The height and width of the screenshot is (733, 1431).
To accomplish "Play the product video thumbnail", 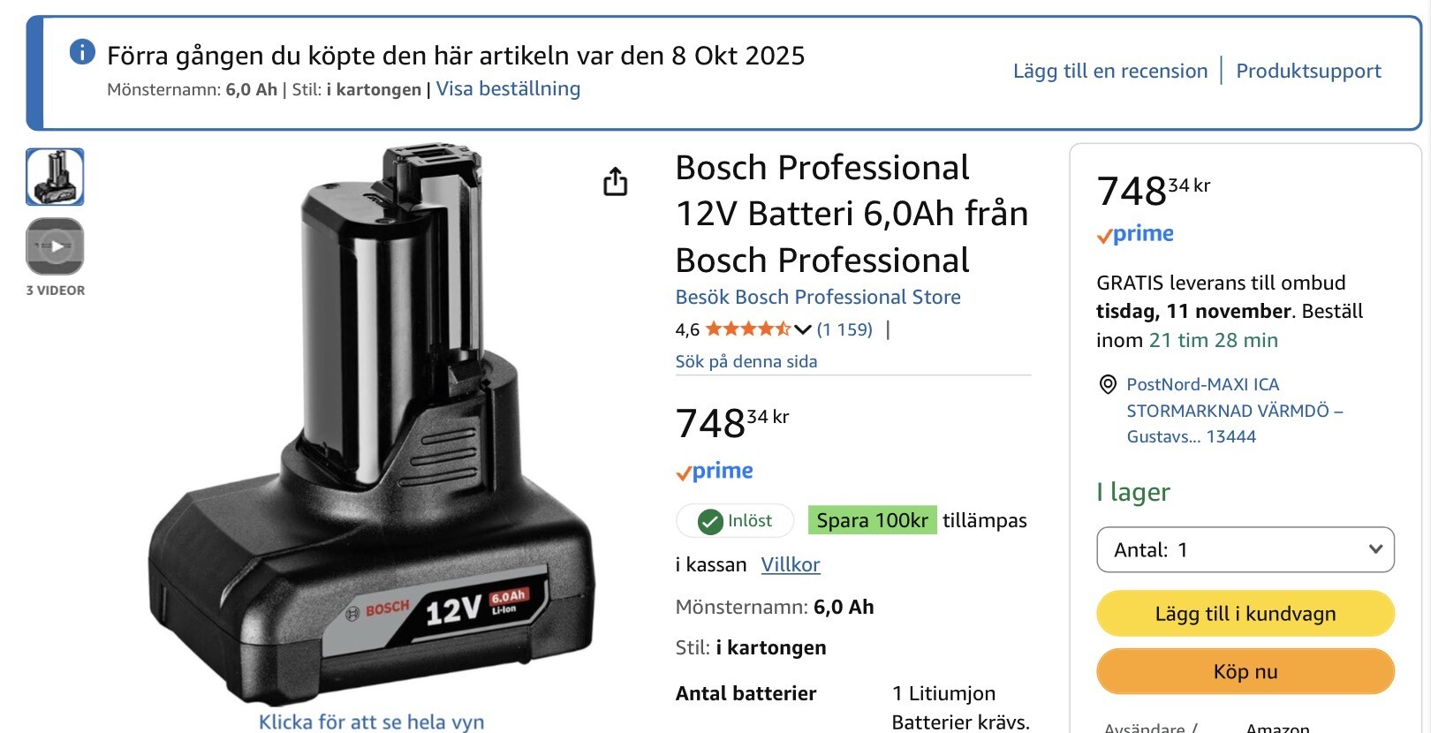I will click(x=55, y=246).
